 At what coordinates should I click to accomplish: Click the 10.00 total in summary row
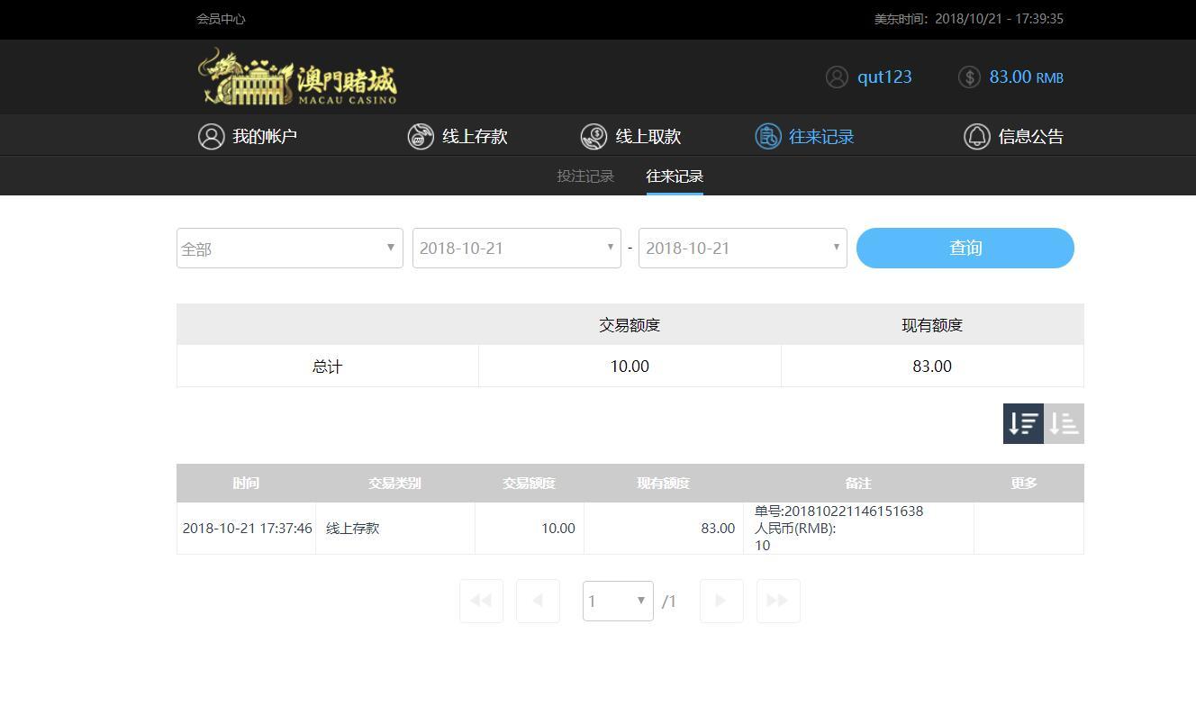(x=630, y=367)
